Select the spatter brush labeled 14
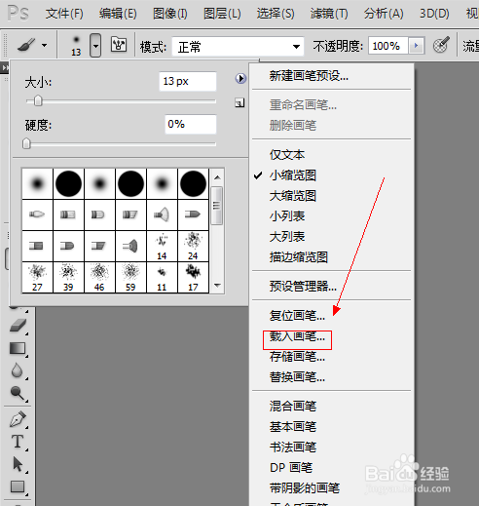This screenshot has width=479, height=506. tap(162, 246)
